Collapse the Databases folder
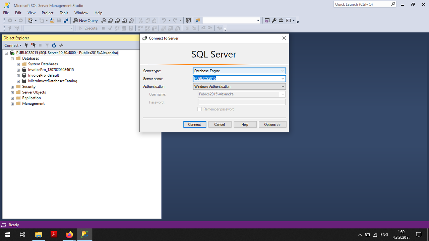This screenshot has height=241, width=429. click(12, 59)
